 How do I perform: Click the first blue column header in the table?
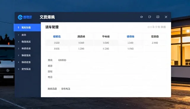(x=57, y=36)
